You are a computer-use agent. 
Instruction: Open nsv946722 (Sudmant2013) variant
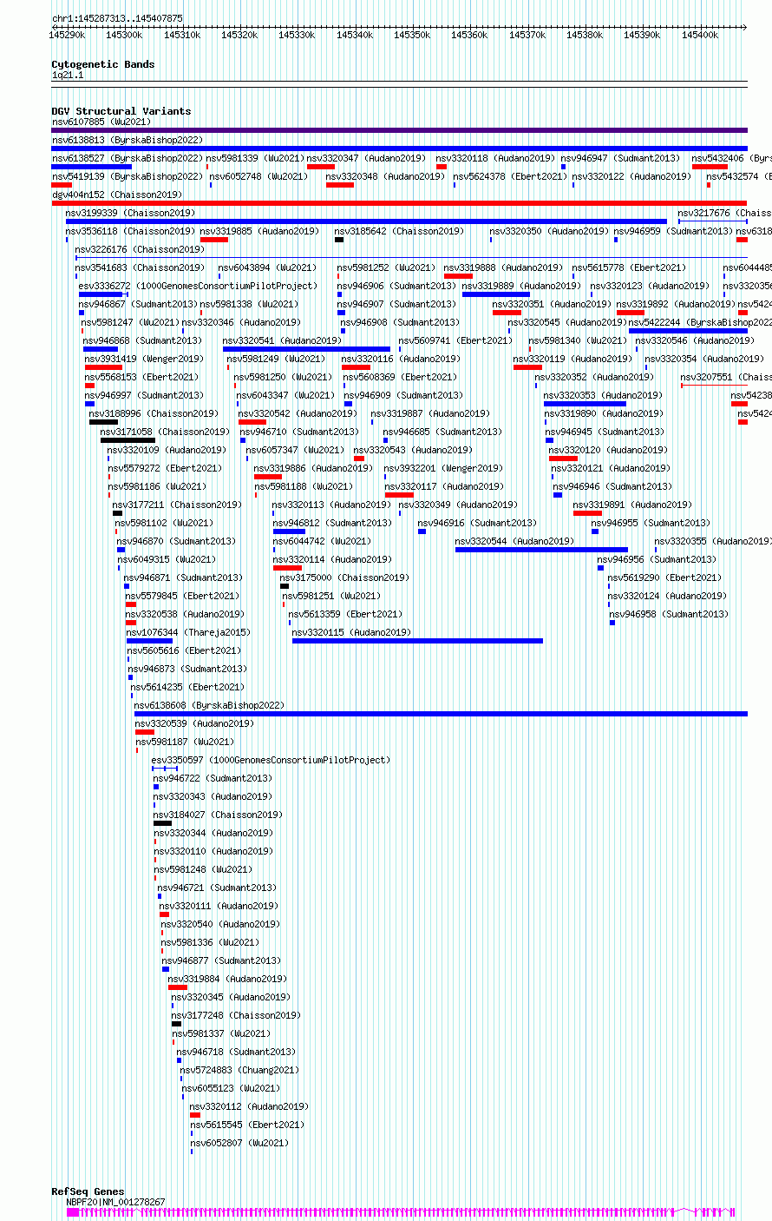(x=213, y=778)
